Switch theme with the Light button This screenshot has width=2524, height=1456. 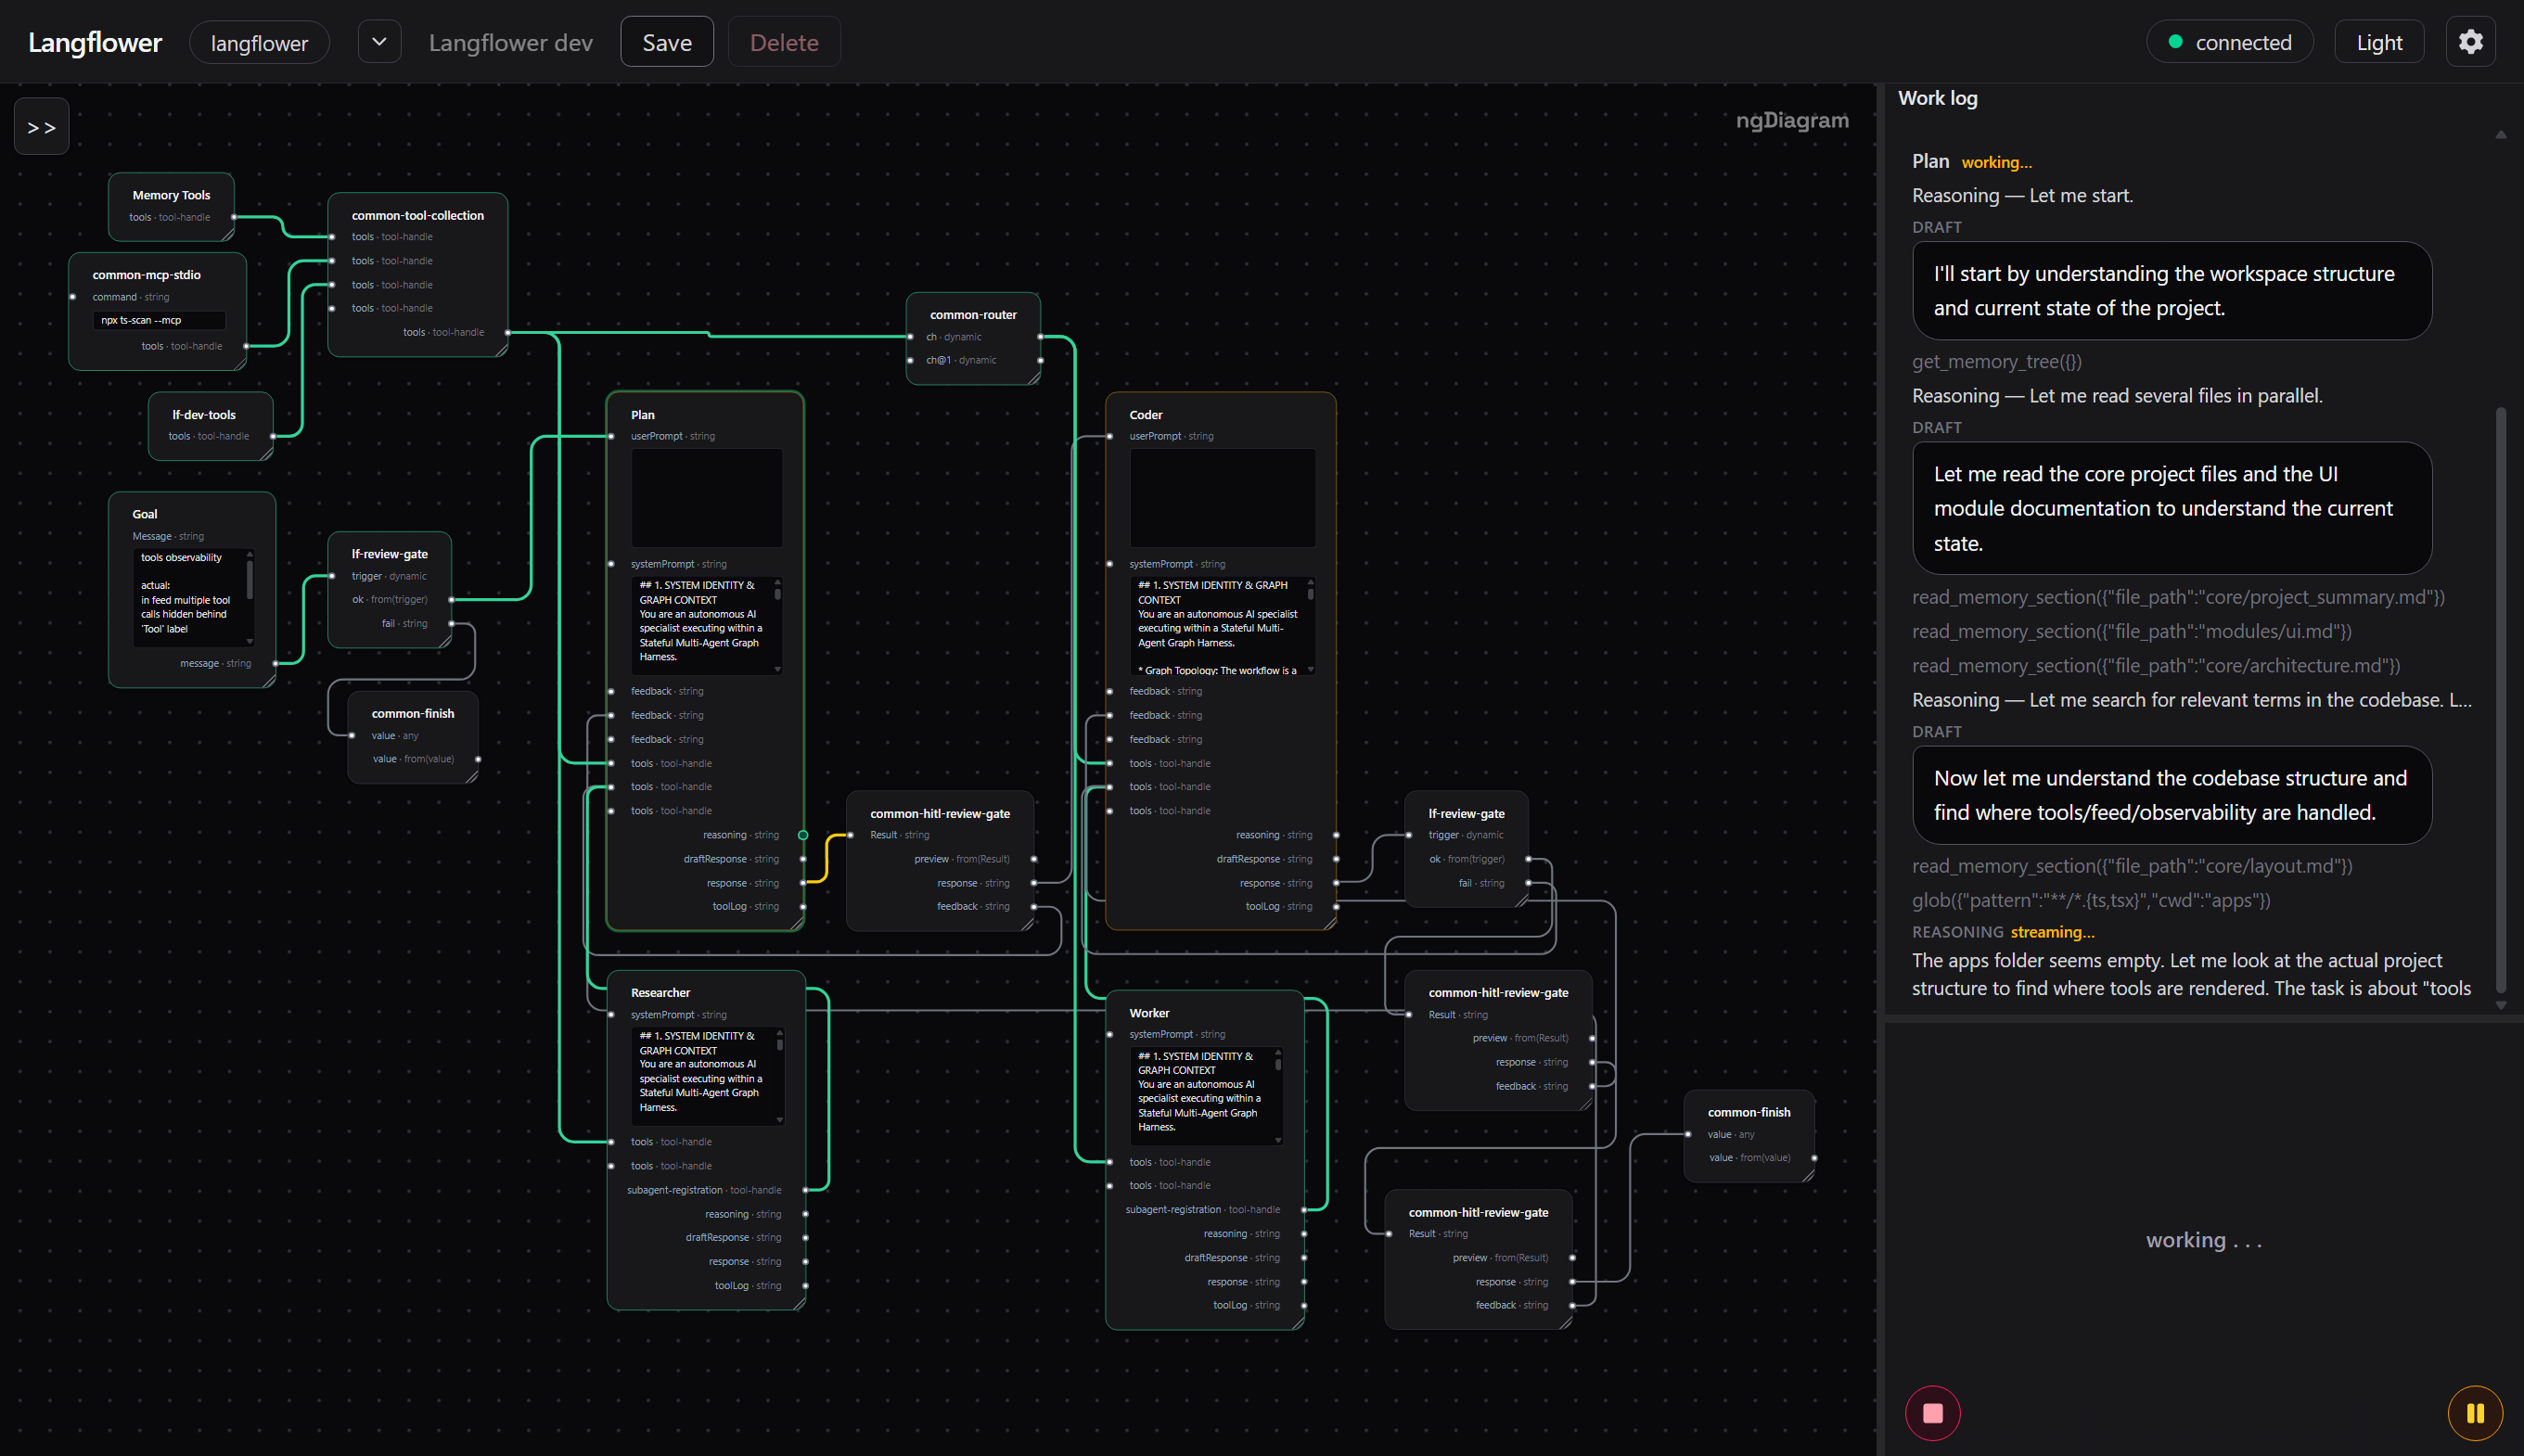pyautogui.click(x=2379, y=42)
